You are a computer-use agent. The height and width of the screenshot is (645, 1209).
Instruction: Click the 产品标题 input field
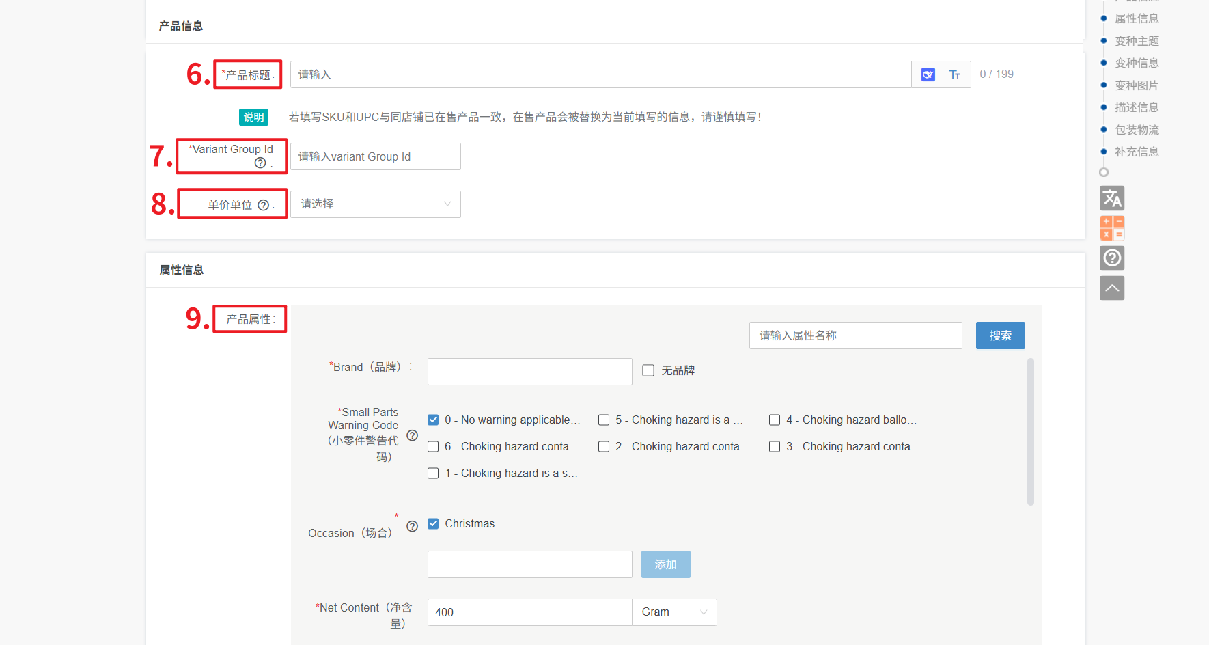click(x=600, y=74)
